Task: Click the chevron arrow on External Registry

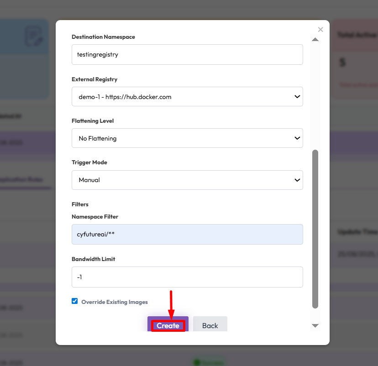Action: point(297,97)
